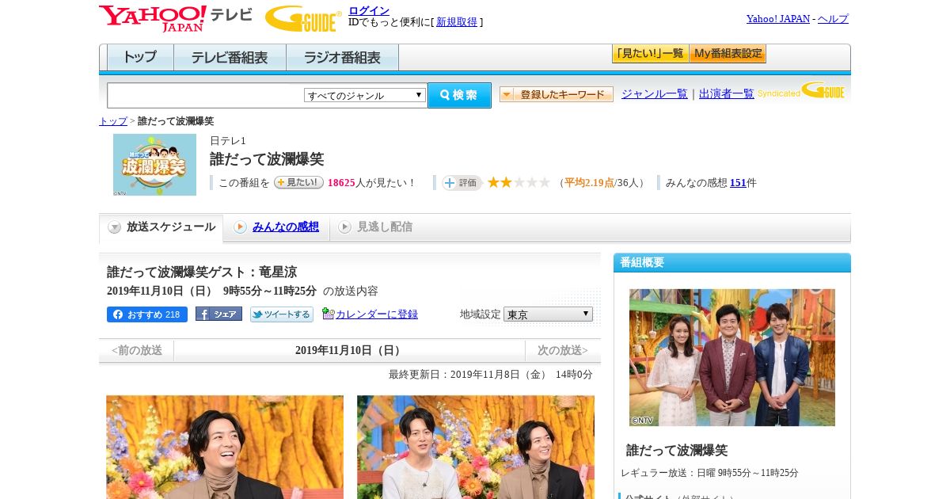Click the Syndicated G-GUIDE logo
Image resolution: width=950 pixels, height=499 pixels.
pos(800,90)
